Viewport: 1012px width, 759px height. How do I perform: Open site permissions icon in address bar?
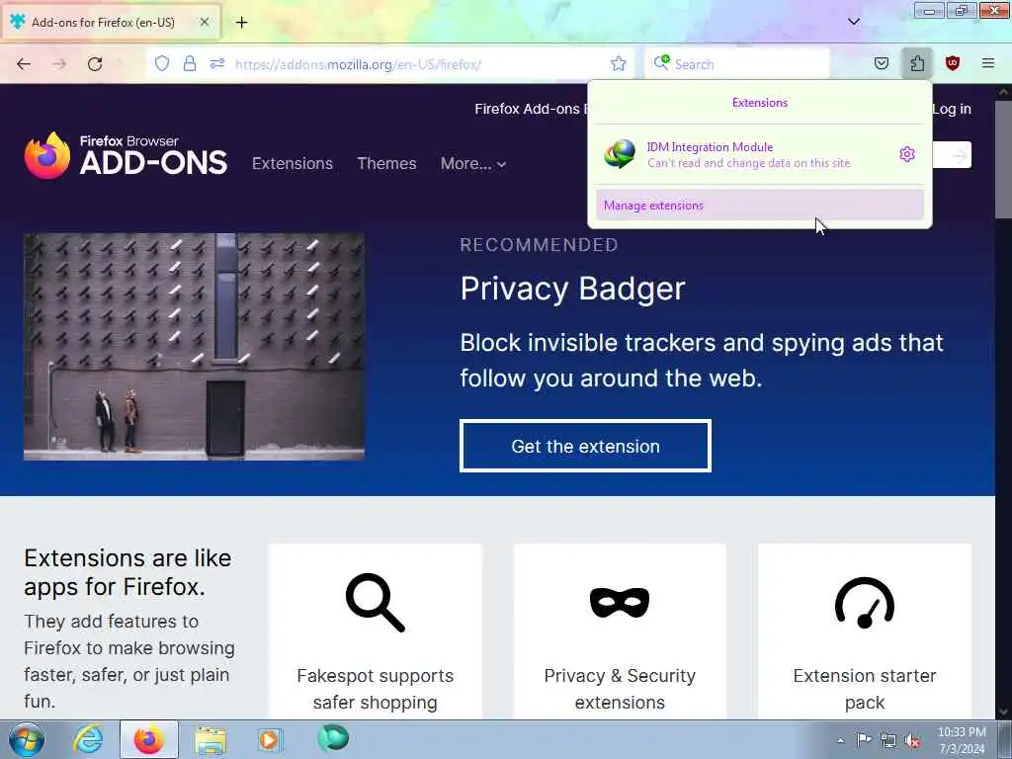click(217, 63)
